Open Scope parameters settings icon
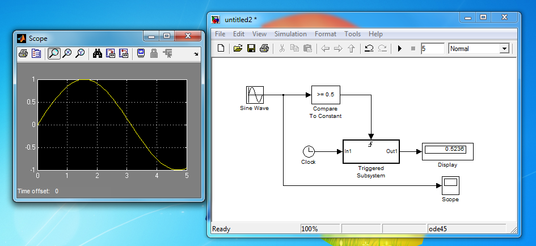Viewport: 536px width, 246px height. click(x=36, y=54)
